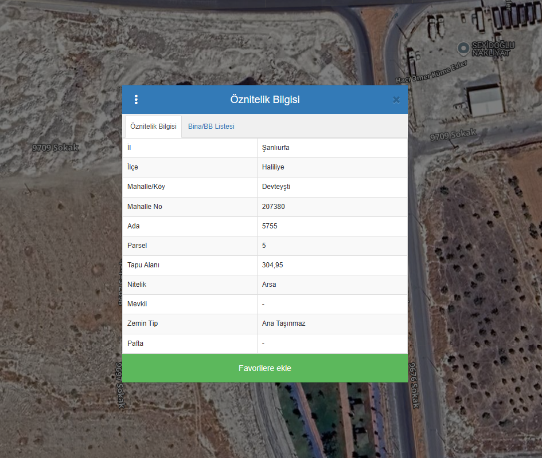The width and height of the screenshot is (542, 458).
Task: Select the Mahalle No value 207380
Action: coord(274,207)
